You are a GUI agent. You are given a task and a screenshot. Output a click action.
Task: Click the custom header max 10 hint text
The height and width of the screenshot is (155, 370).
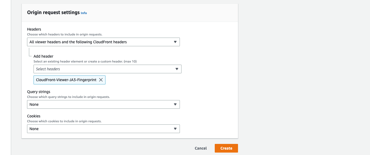(85, 61)
